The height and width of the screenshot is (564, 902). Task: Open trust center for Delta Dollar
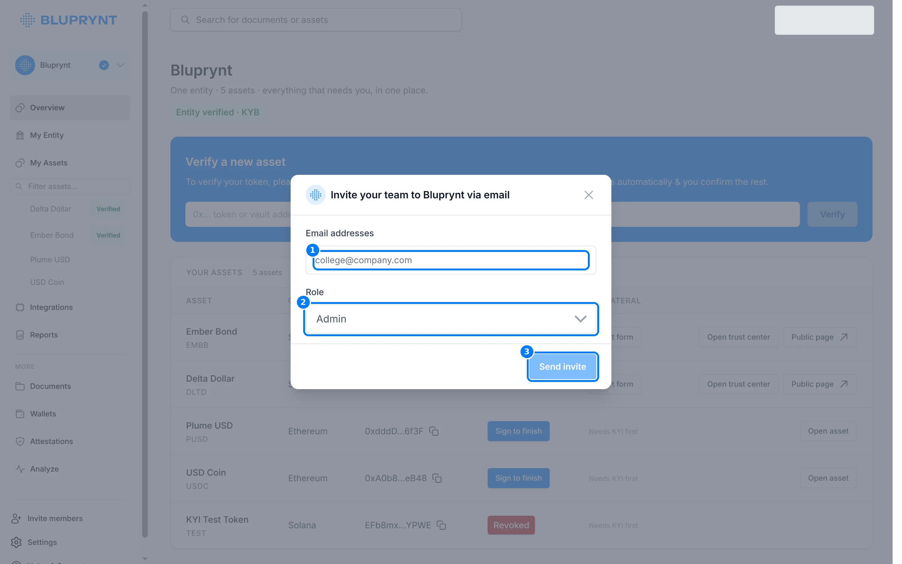(738, 384)
